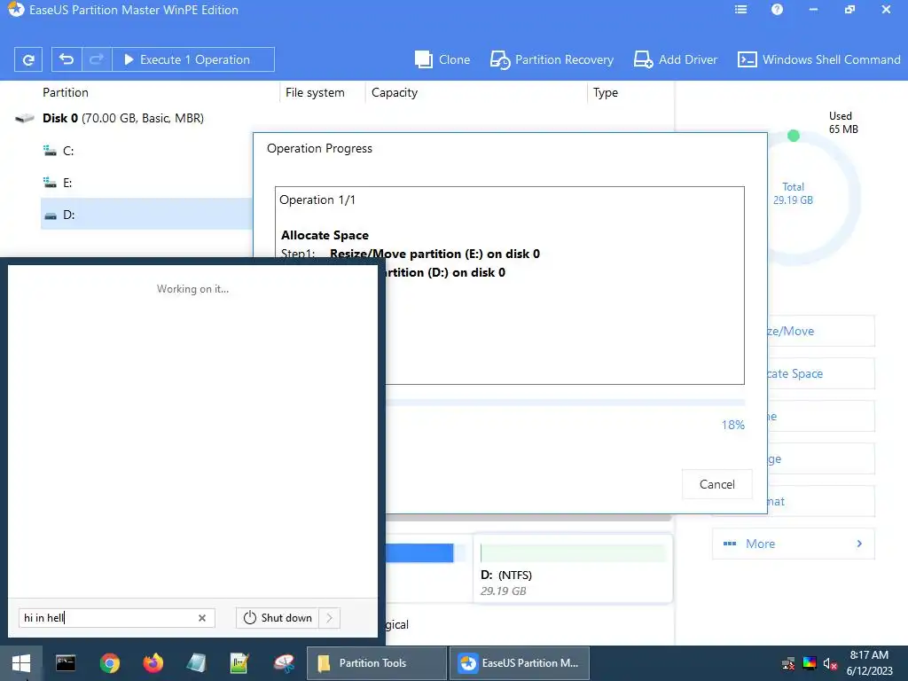
Task: Expand the More options panel
Action: coord(793,544)
